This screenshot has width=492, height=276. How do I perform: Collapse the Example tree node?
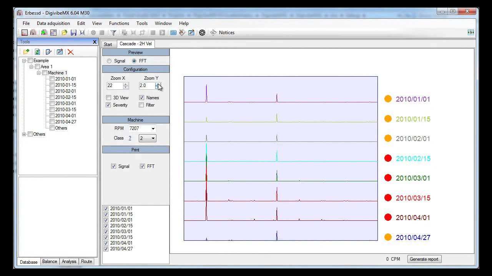point(24,61)
